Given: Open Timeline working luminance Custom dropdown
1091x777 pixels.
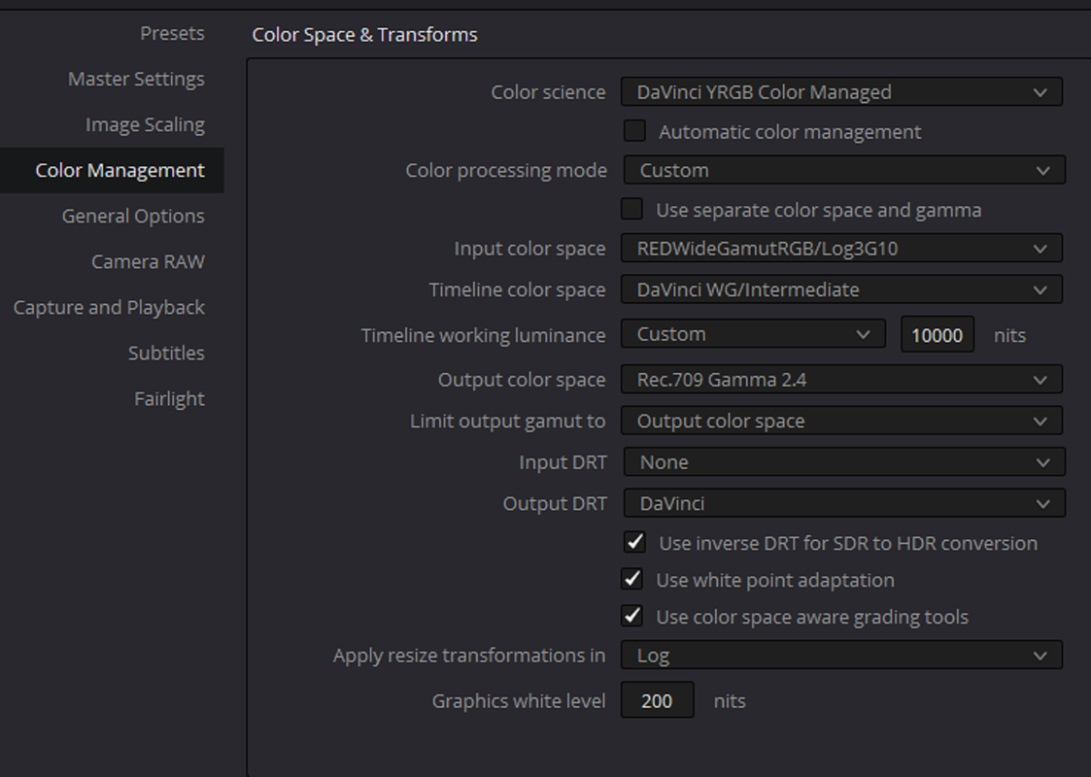Looking at the screenshot, I should (x=753, y=334).
